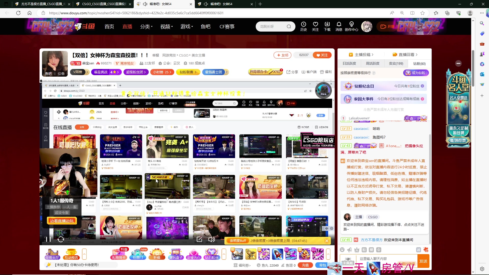Screen dimensions: 489x275
Task: Open 礼物周卡 icon
Action: click(119, 254)
